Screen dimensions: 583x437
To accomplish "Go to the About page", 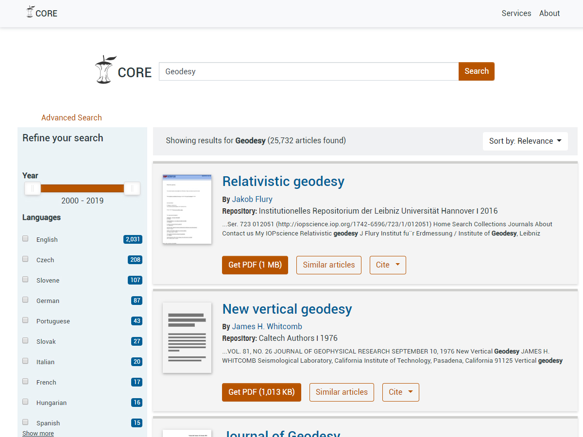I will pos(549,14).
